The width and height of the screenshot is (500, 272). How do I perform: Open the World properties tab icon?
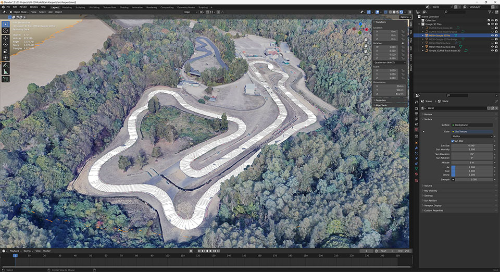(x=416, y=130)
